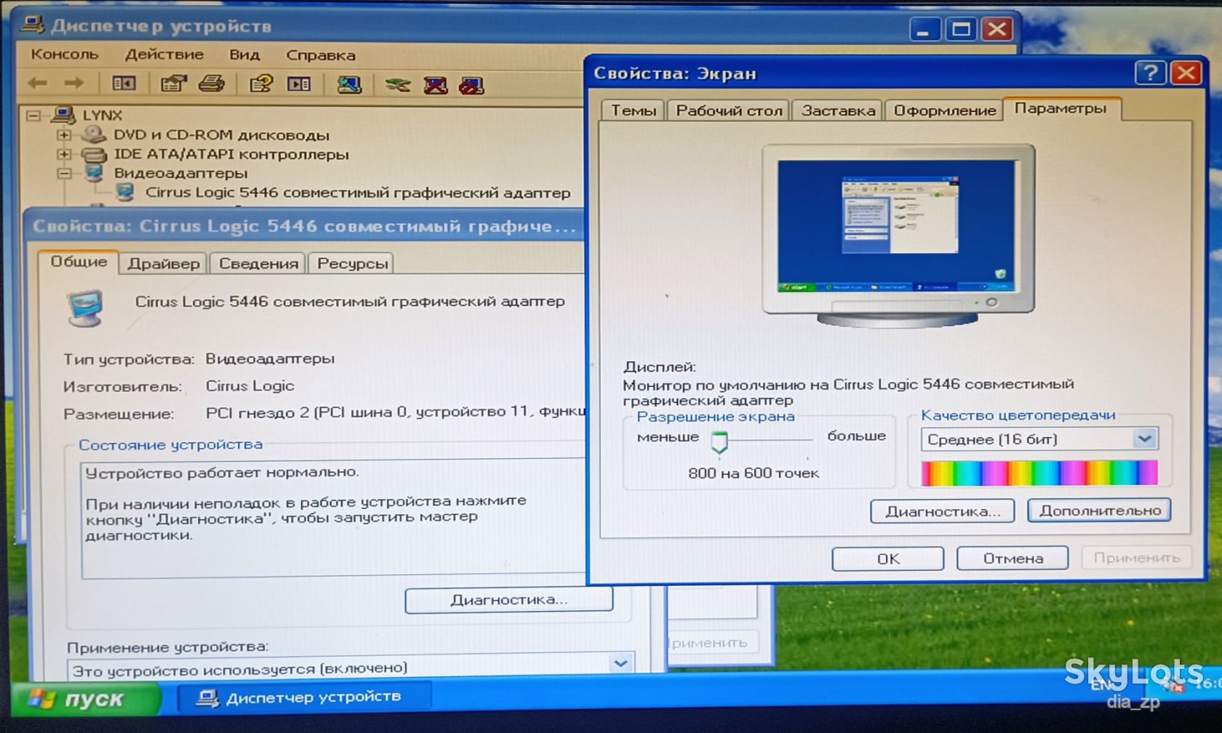Click OK in Display Properties

pyautogui.click(x=888, y=558)
